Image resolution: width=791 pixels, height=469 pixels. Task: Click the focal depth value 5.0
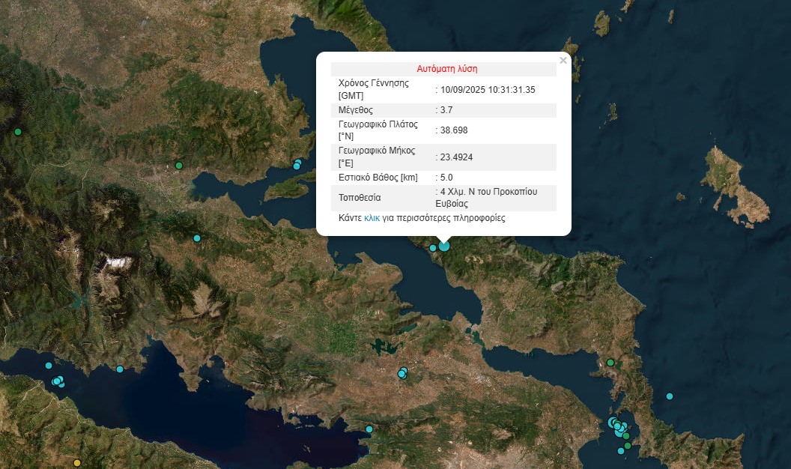pyautogui.click(x=446, y=178)
